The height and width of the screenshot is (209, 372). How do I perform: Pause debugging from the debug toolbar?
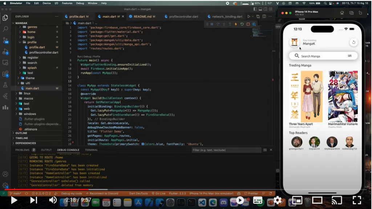click(212, 24)
